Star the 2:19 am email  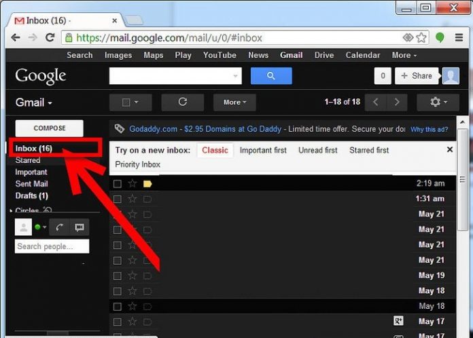tap(133, 183)
